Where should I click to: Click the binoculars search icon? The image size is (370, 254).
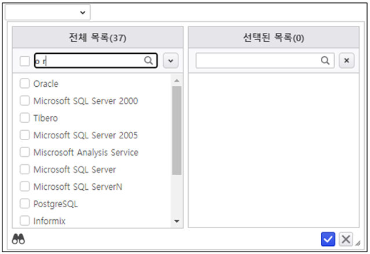click(x=19, y=239)
